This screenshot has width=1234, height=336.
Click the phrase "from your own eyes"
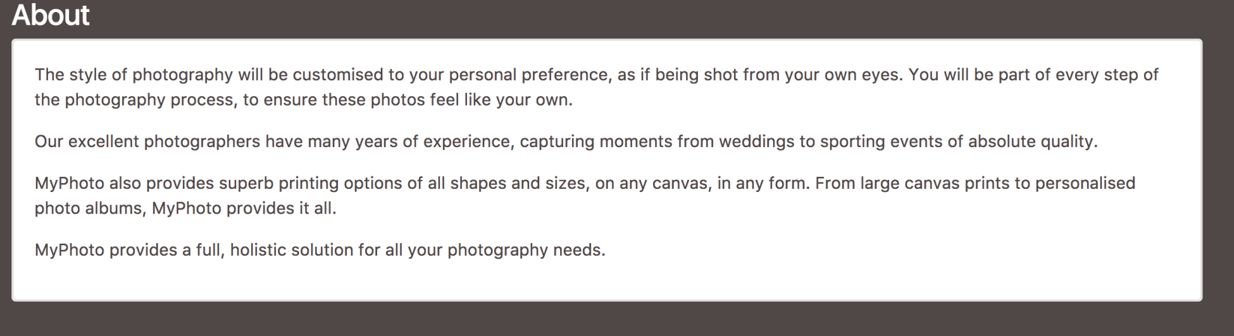(823, 75)
